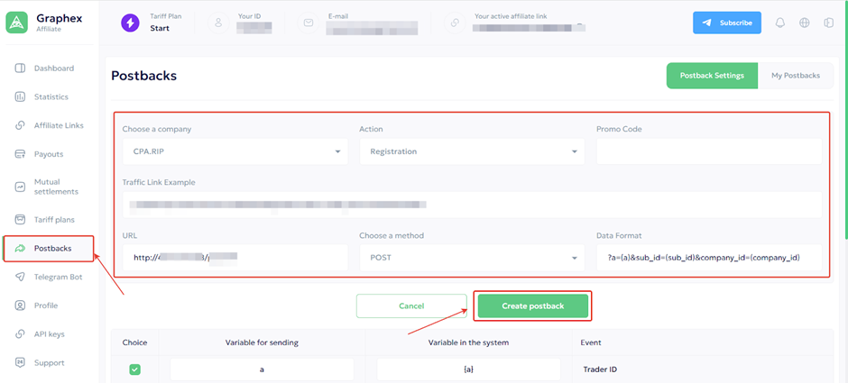Click the affiliate link chain icon
848x383 pixels.
point(456,23)
